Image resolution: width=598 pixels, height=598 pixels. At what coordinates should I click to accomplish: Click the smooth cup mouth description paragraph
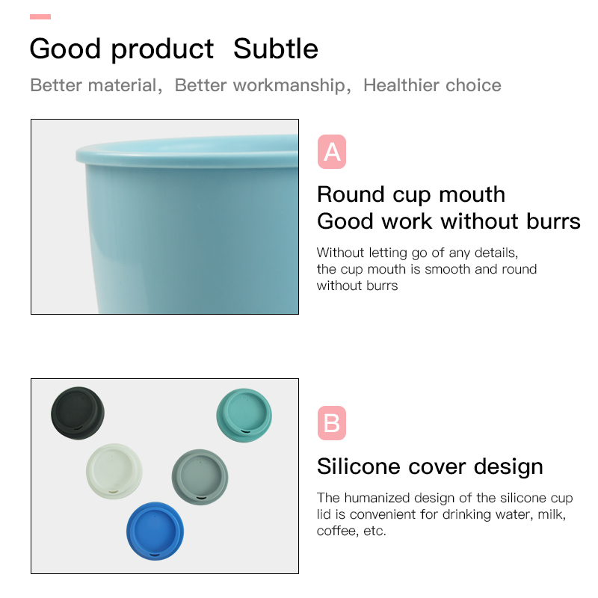pos(426,269)
